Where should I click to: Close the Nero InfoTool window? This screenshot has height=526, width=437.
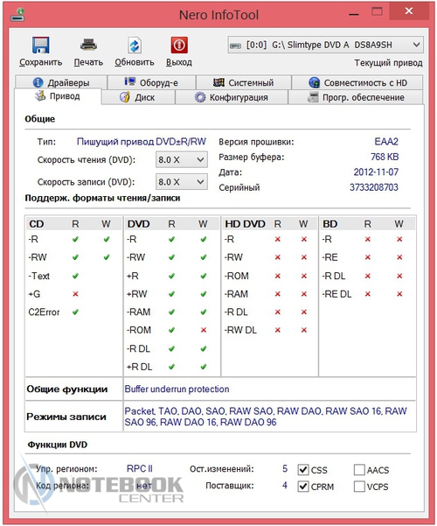(409, 11)
